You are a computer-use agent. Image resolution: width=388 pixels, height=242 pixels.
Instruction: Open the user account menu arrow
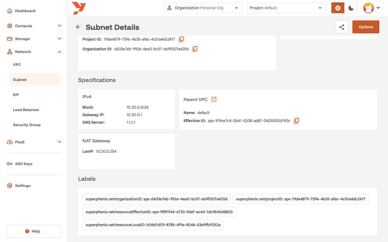(378, 8)
